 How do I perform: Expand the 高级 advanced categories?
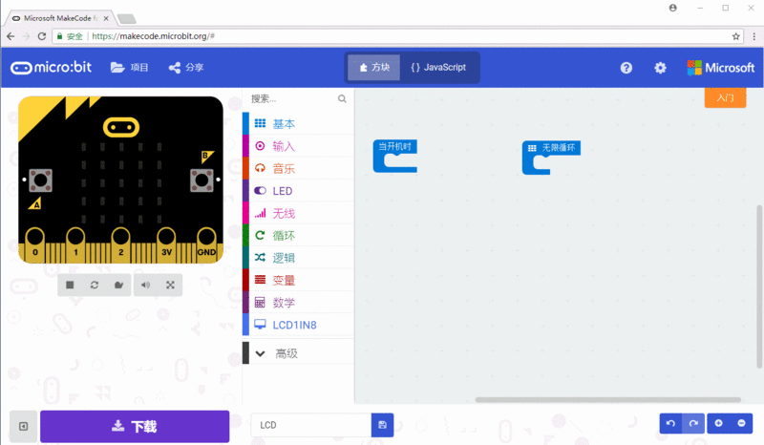click(x=298, y=353)
